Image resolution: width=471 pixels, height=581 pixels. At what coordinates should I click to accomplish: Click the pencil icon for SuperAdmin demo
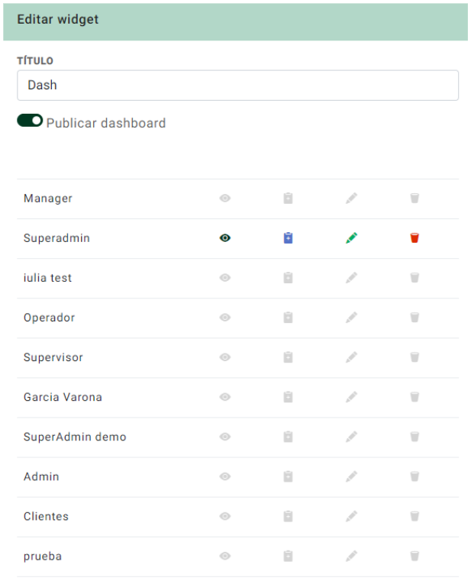(351, 437)
